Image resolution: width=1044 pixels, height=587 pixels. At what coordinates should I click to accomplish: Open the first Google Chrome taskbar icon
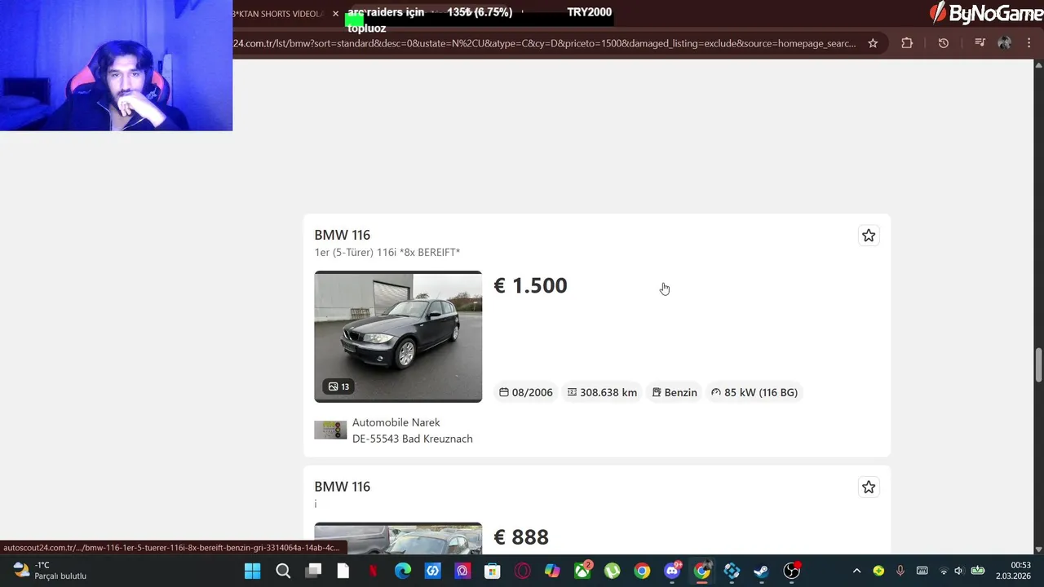pos(642,571)
